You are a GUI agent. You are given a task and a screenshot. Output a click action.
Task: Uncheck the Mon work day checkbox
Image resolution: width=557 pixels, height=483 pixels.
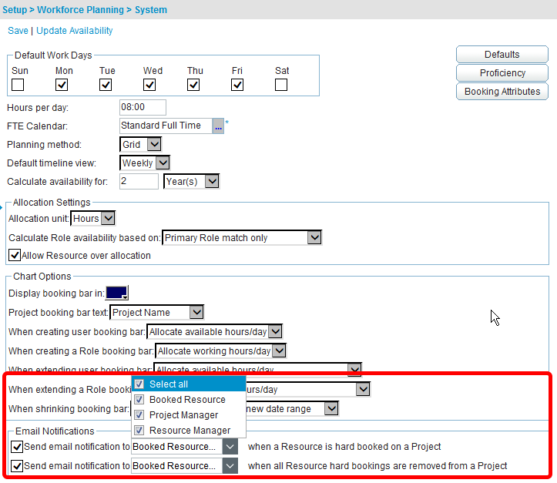coord(62,85)
